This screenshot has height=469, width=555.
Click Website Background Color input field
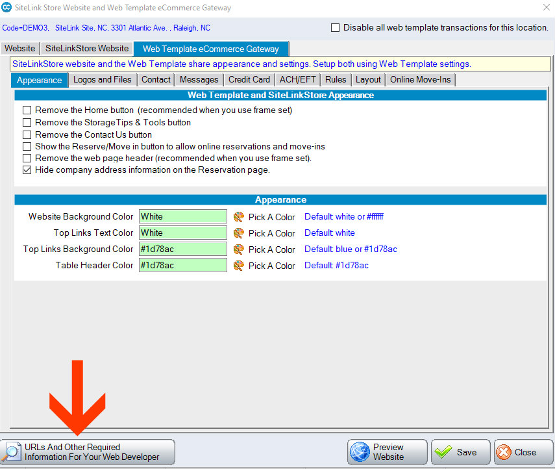[x=183, y=216]
